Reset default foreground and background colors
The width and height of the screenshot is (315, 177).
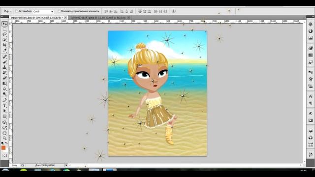click(2, 143)
